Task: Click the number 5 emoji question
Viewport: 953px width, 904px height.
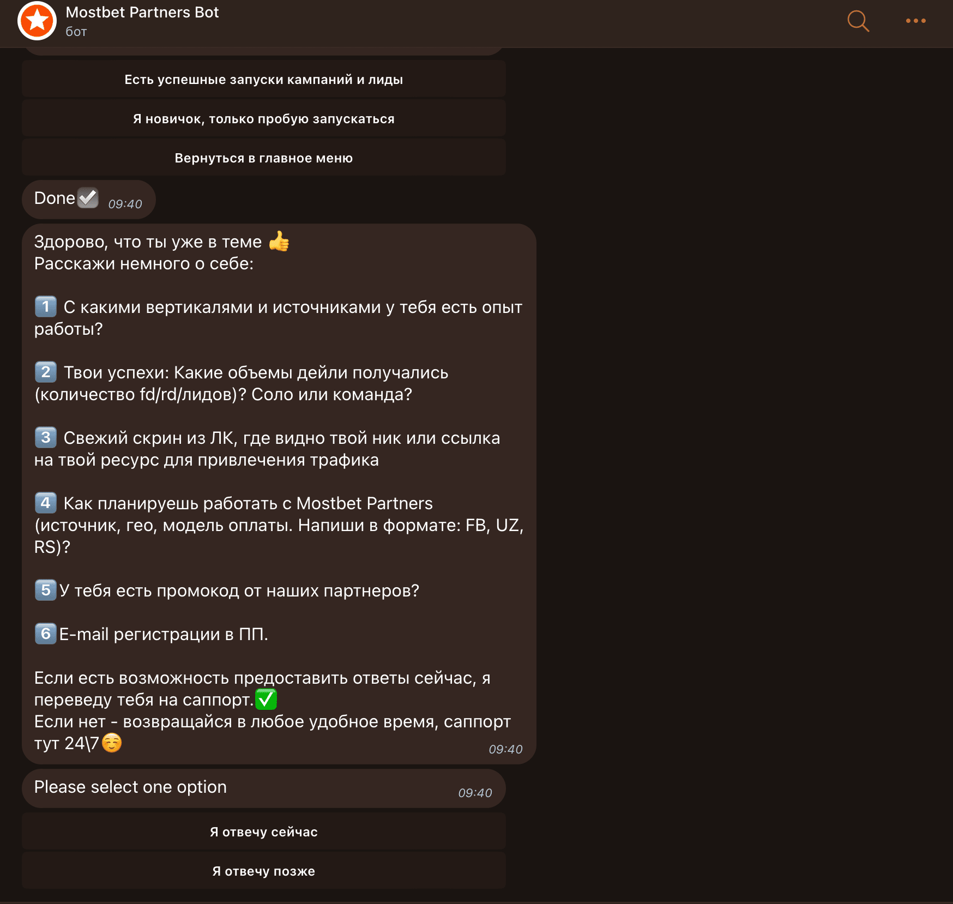Action: coord(46,590)
